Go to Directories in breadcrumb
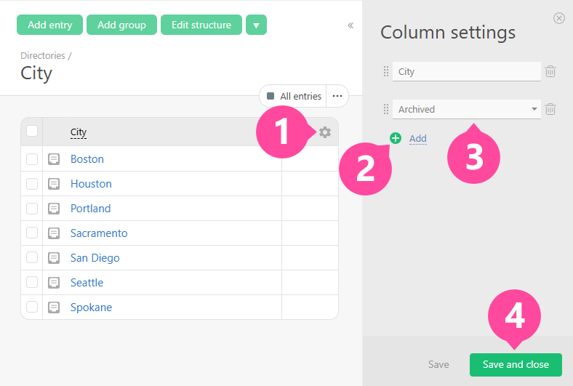Image resolution: width=573 pixels, height=386 pixels. click(x=42, y=55)
